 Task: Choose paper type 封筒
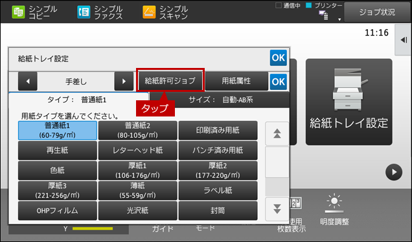[x=218, y=210]
